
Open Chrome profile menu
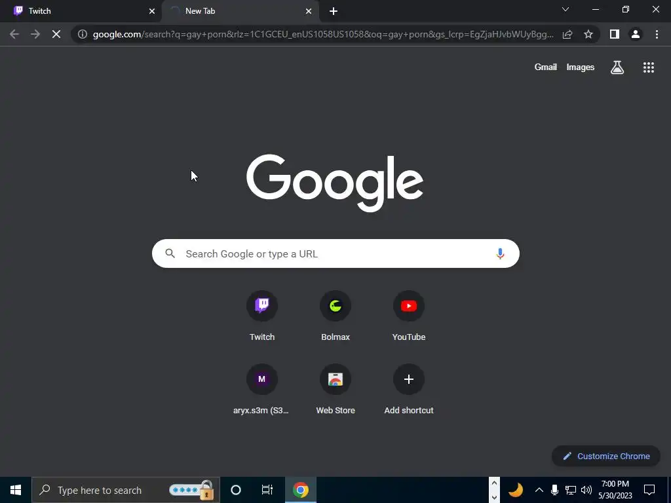tap(636, 34)
